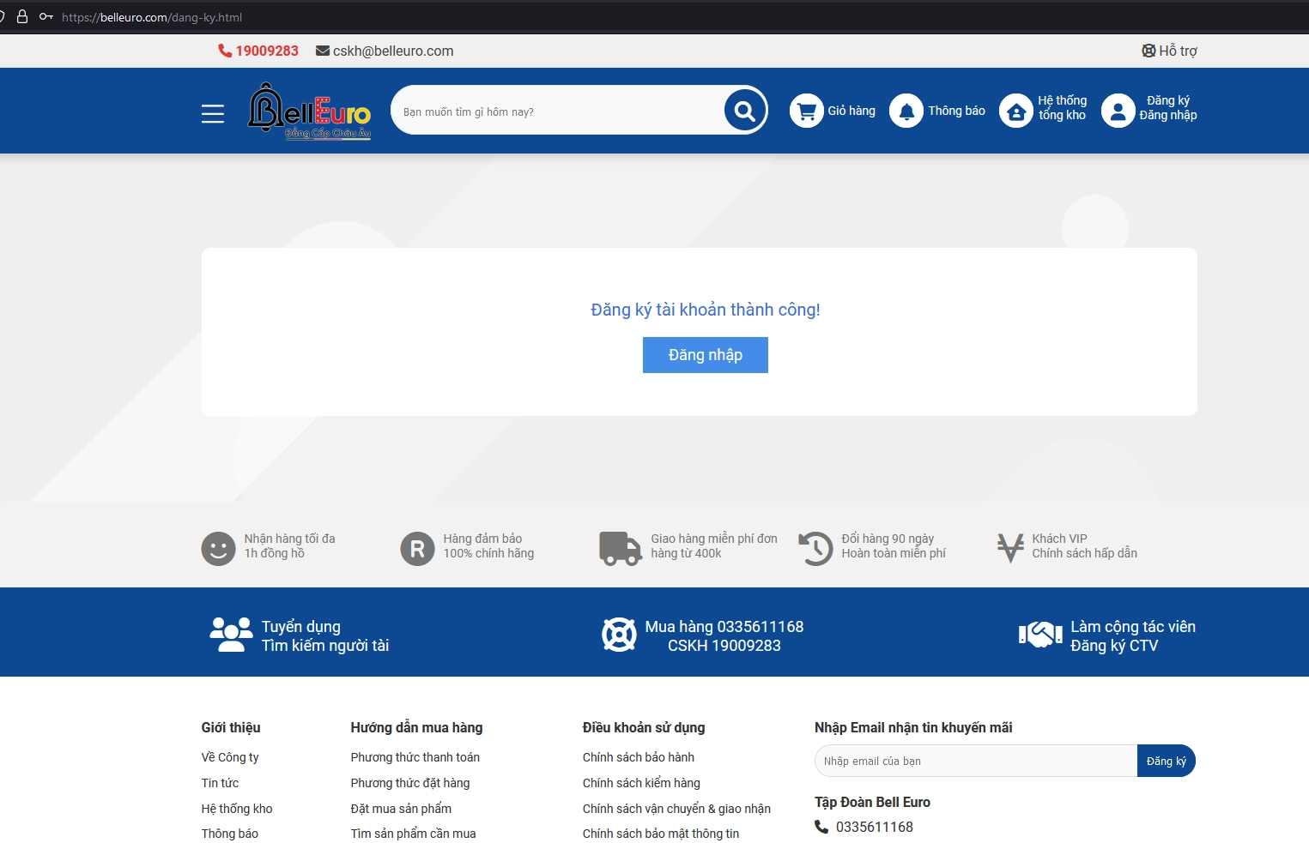Click the newsletter email input

pyautogui.click(x=975, y=761)
